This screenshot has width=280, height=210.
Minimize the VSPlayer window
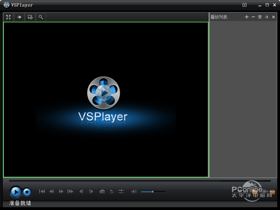point(260,5)
